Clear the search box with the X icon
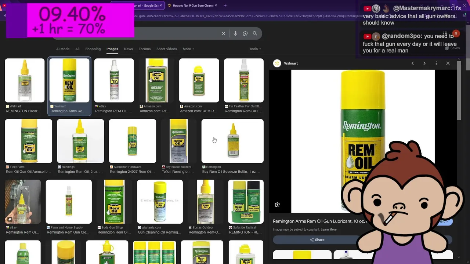This screenshot has width=470, height=264. coord(223,33)
